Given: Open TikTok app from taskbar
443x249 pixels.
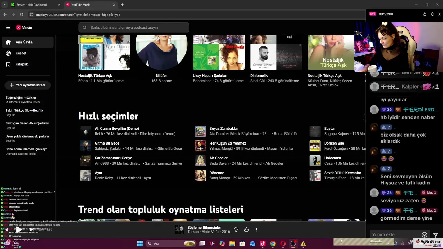Looking at the screenshot, I should click(x=263, y=243).
